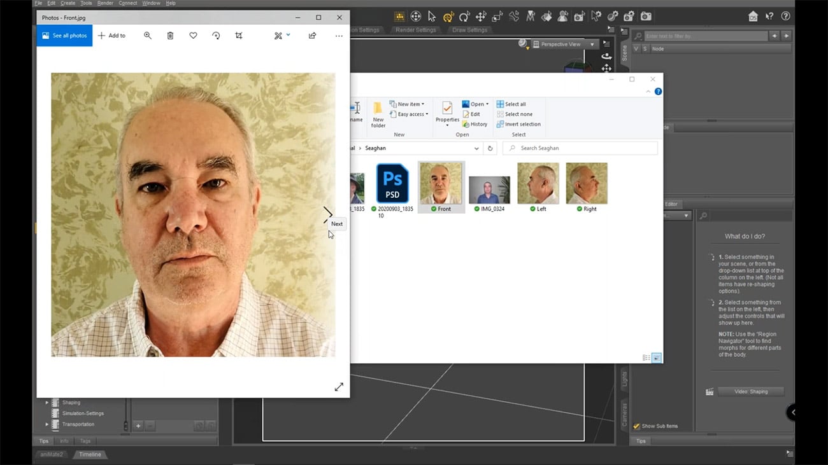Screen dimensions: 828x465
Task: Go to the next photo arrow
Action: (327, 214)
